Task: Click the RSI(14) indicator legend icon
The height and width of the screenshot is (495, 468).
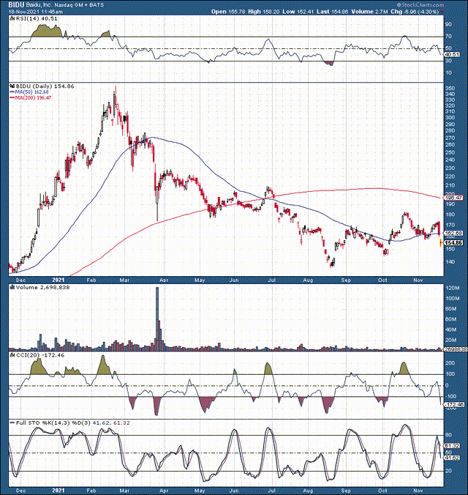Action: [12, 18]
